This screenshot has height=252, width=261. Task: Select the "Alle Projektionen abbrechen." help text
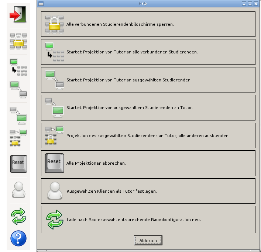click(96, 163)
